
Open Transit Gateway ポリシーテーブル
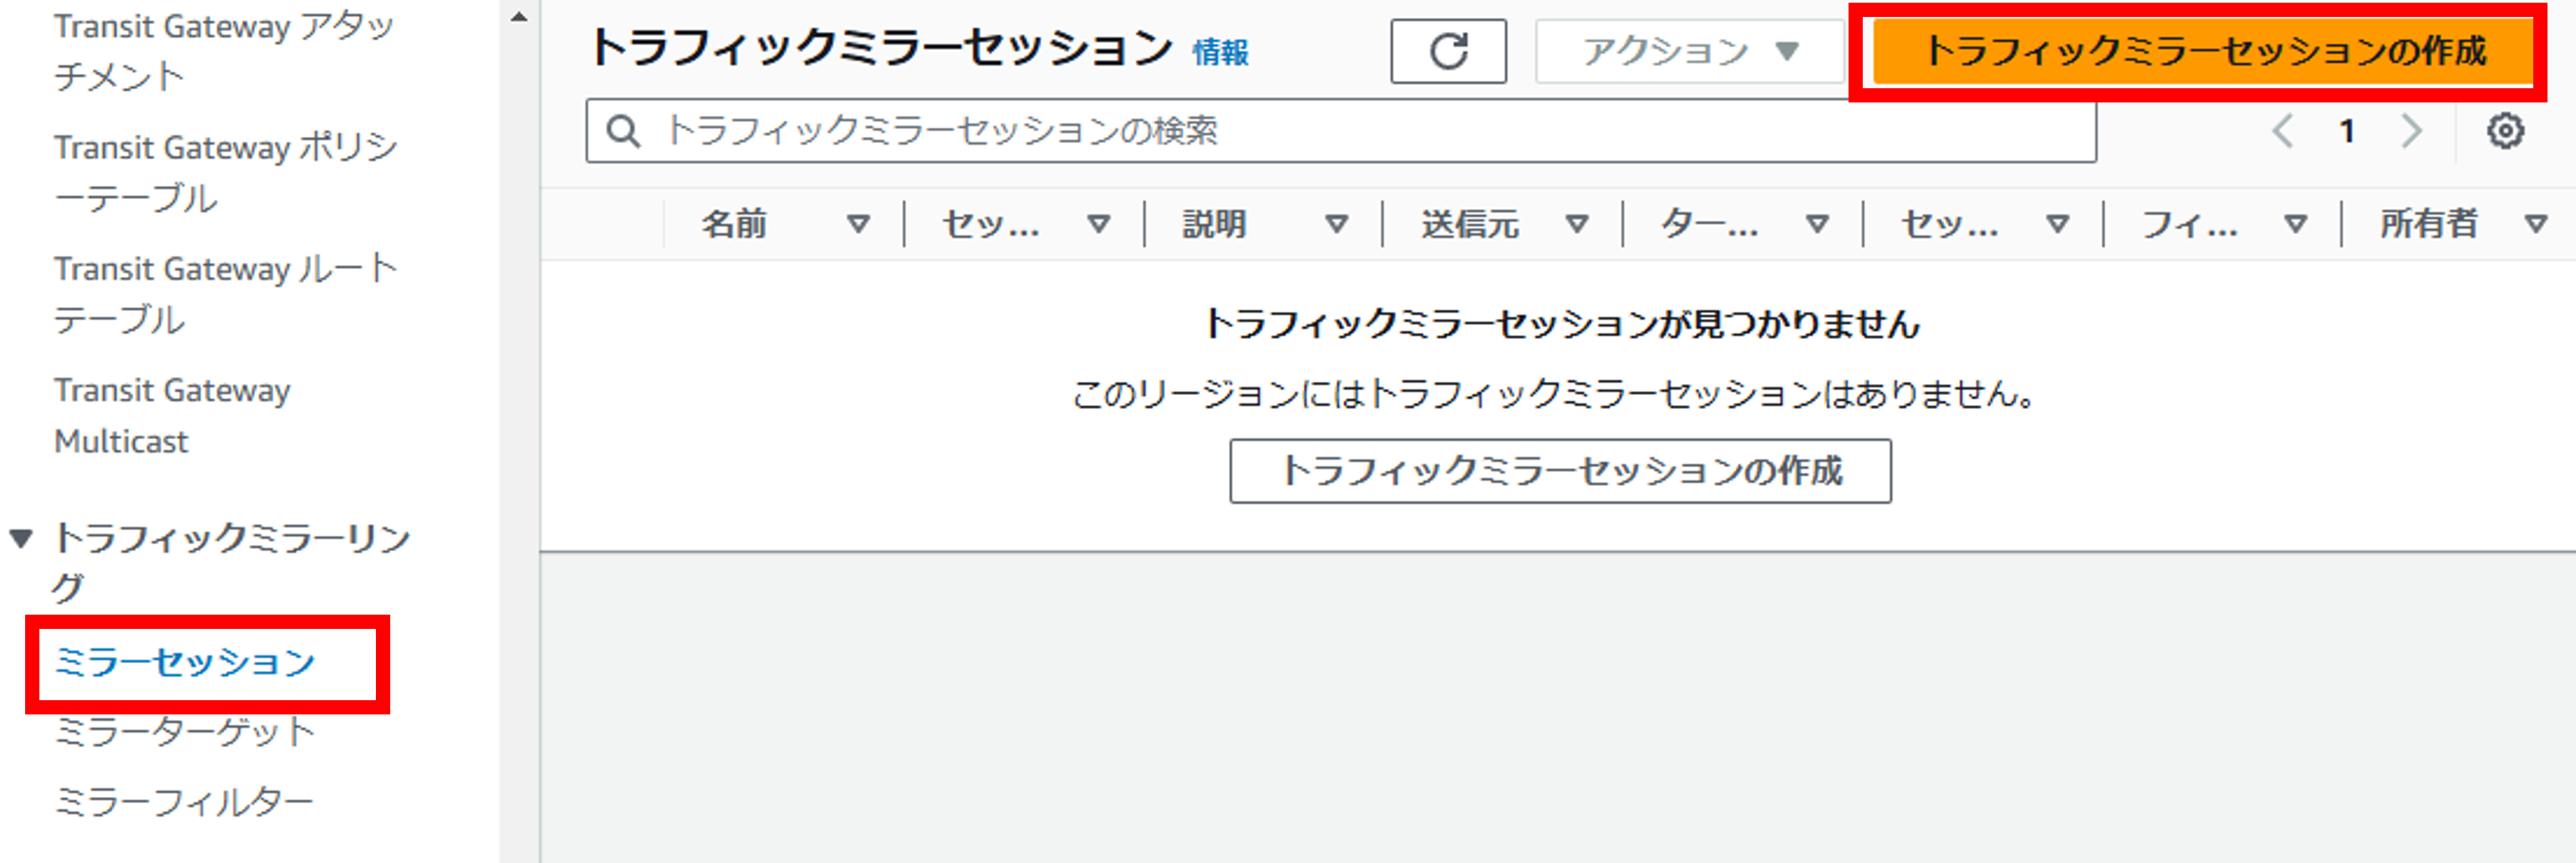(x=226, y=172)
